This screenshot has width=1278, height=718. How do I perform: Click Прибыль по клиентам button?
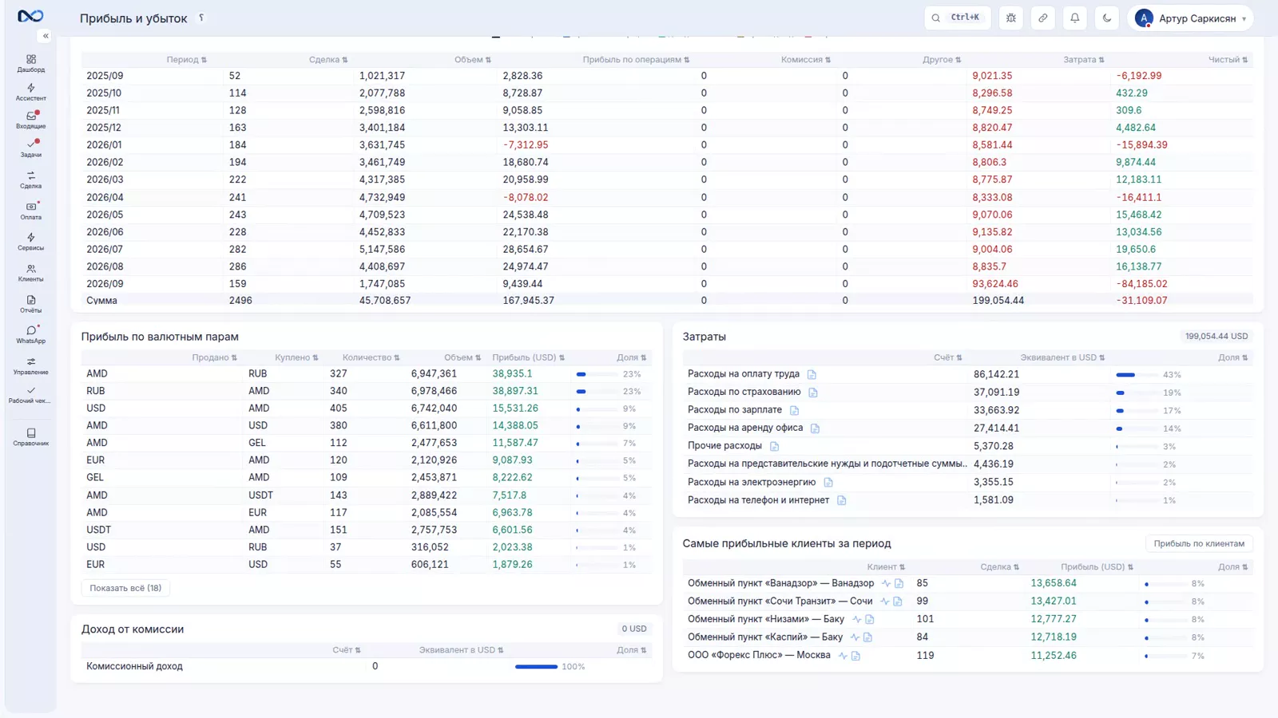tap(1199, 543)
